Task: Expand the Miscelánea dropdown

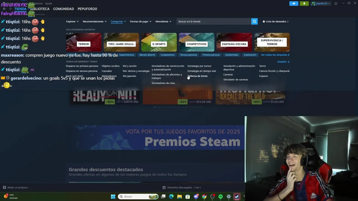Action: (x=163, y=21)
